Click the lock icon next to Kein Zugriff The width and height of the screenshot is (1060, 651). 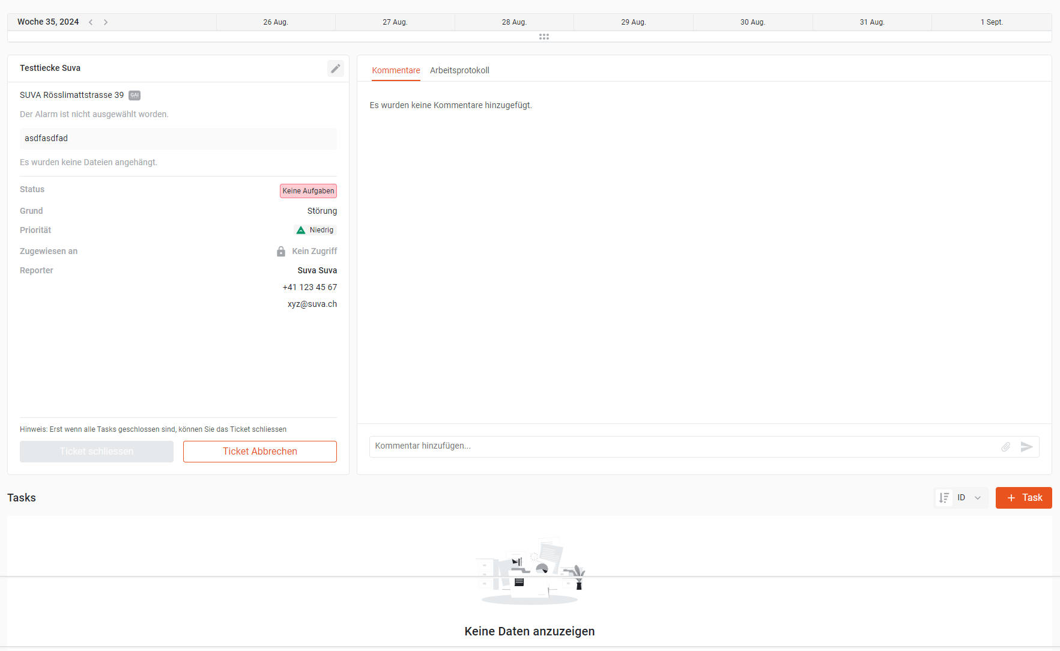coord(281,251)
